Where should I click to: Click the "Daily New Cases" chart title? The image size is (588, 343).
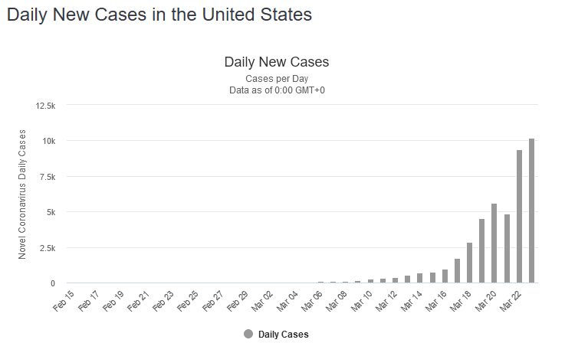[276, 61]
